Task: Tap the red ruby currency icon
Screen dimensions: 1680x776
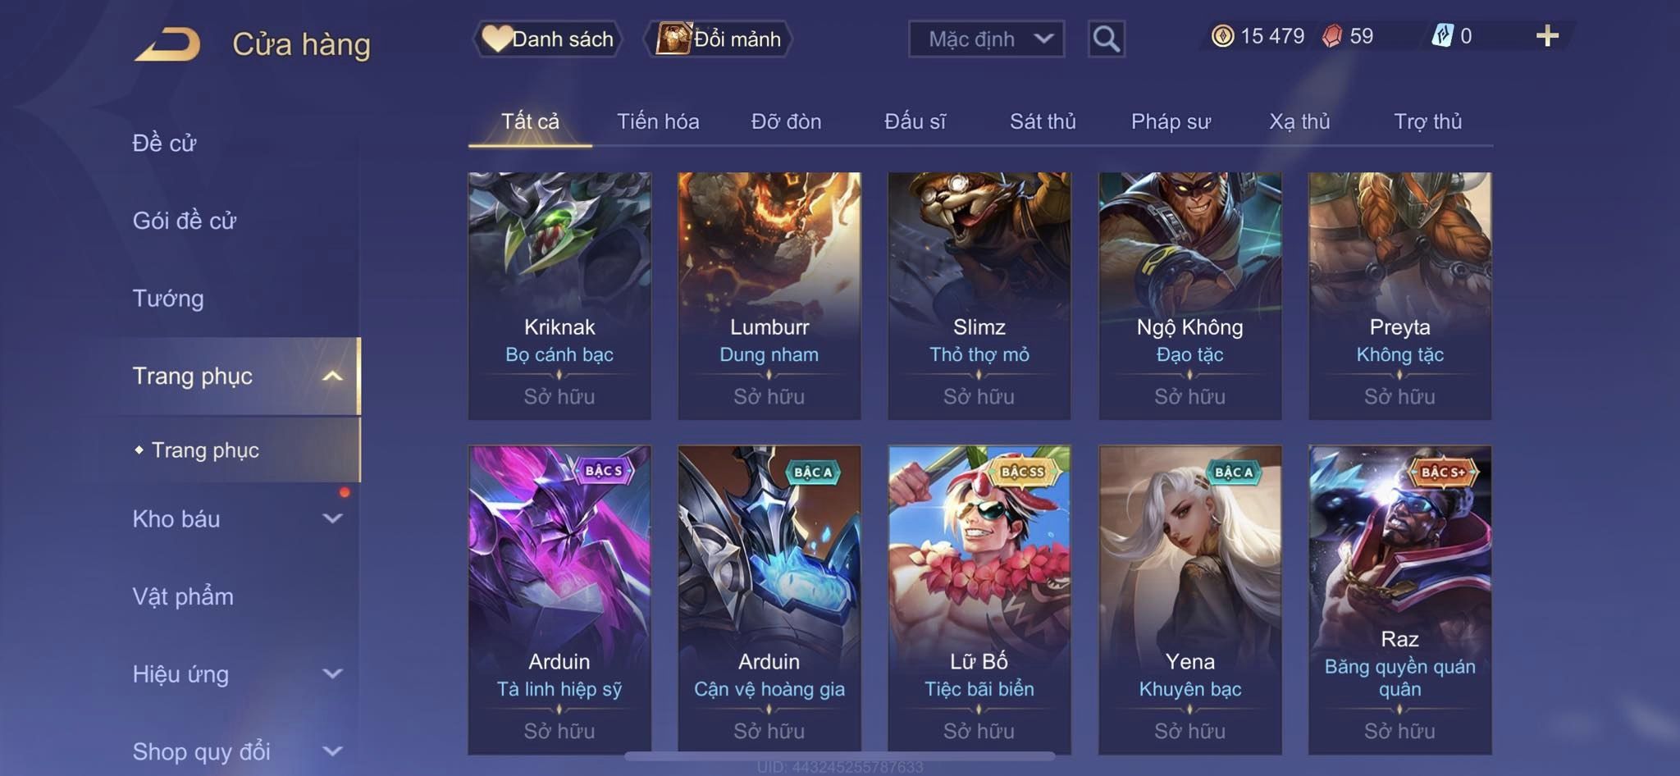Action: [1332, 36]
